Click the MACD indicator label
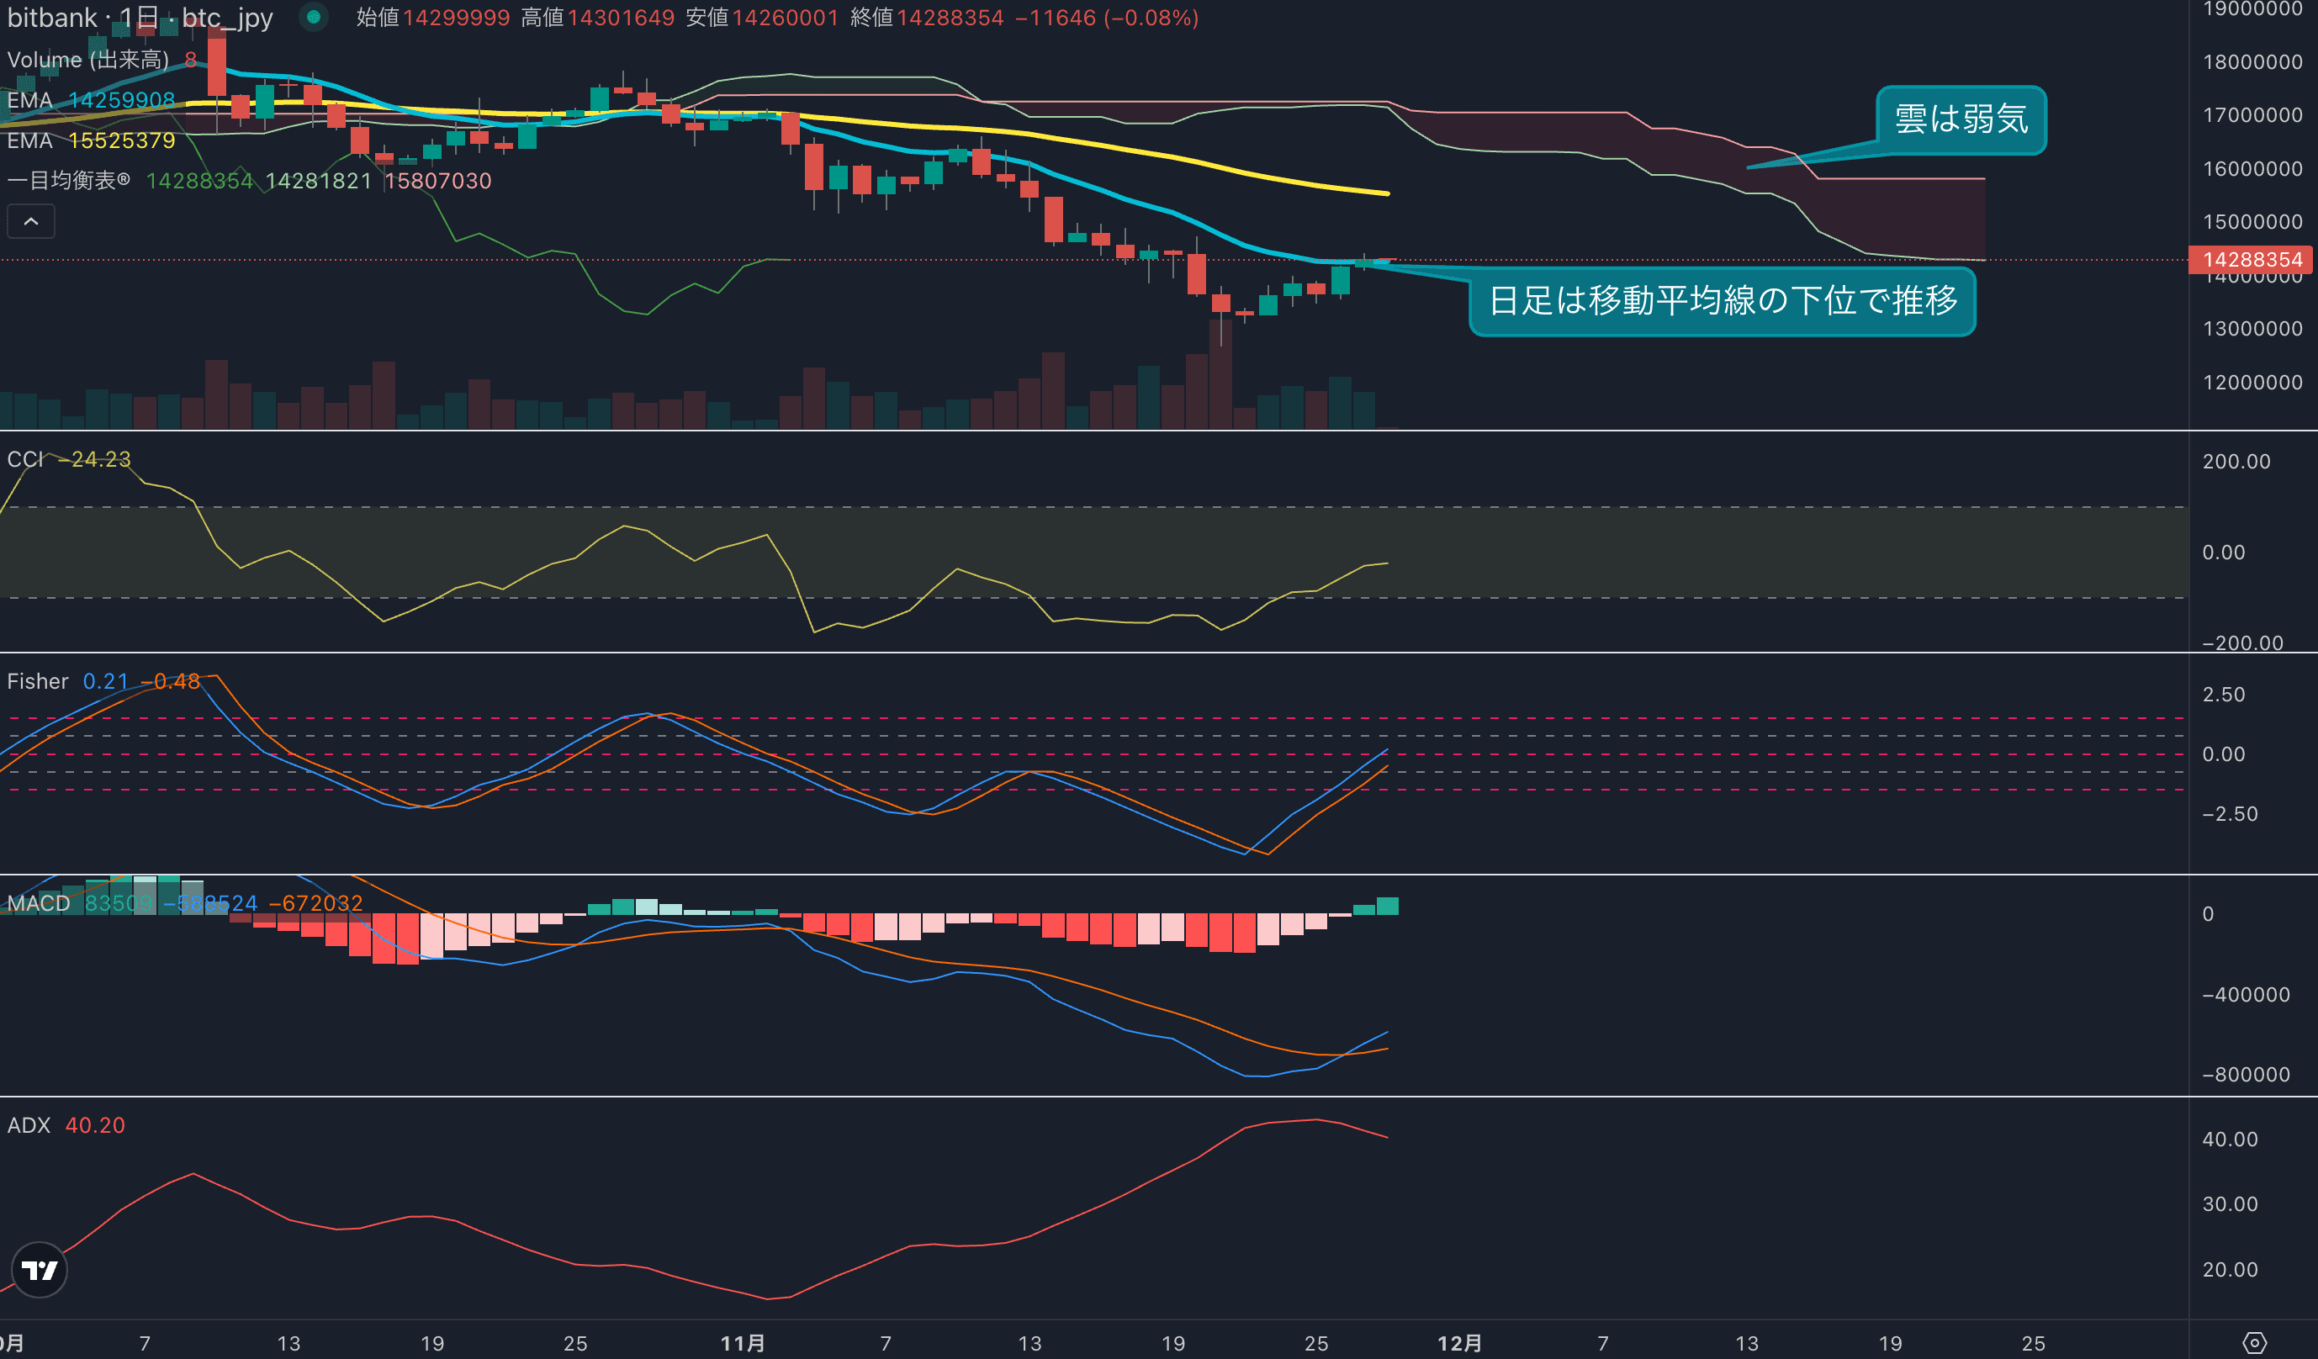This screenshot has height=1359, width=2318. click(39, 903)
